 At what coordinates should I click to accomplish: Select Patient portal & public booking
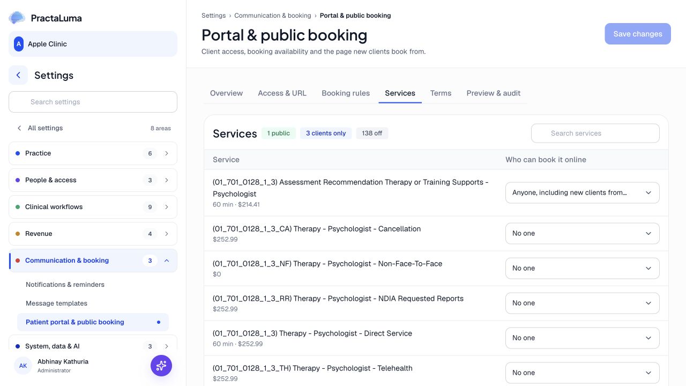(93, 322)
